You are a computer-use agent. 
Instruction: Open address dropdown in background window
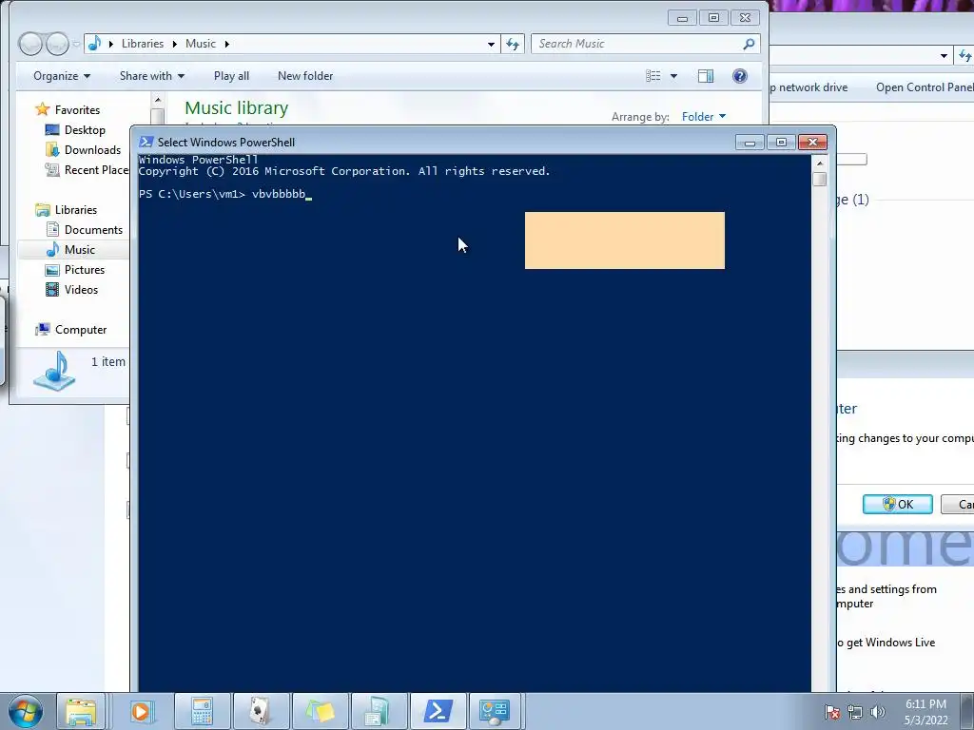point(944,56)
